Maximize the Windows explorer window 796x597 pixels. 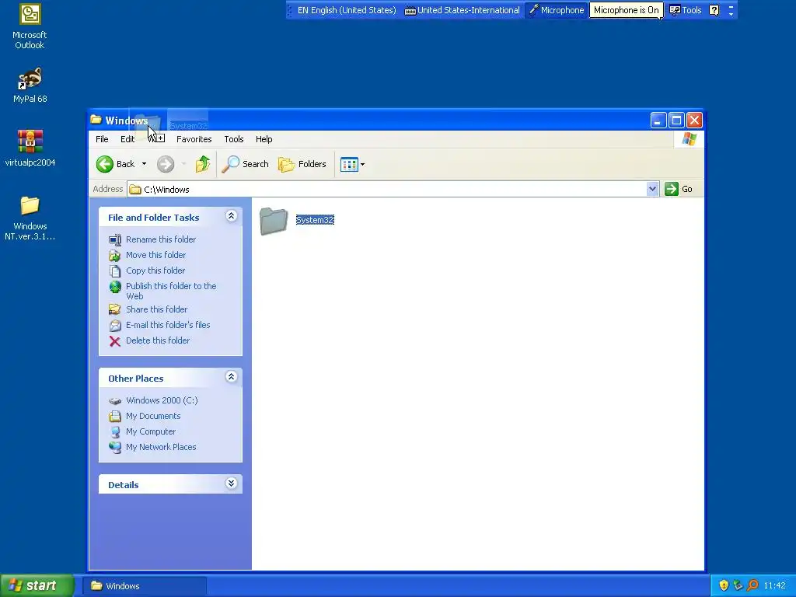click(676, 120)
